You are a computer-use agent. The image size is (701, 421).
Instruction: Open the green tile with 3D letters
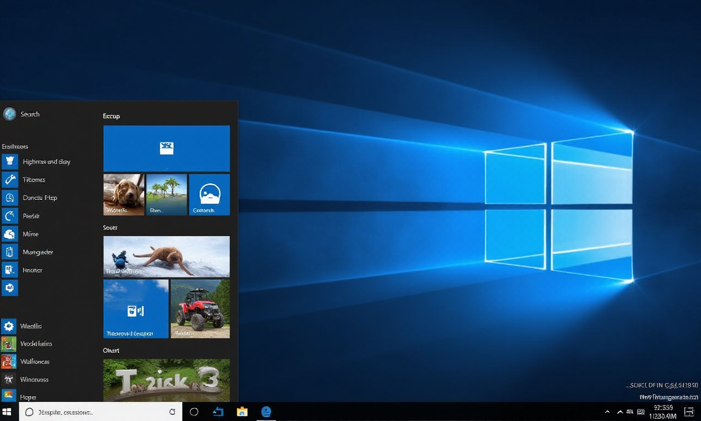coord(166,380)
